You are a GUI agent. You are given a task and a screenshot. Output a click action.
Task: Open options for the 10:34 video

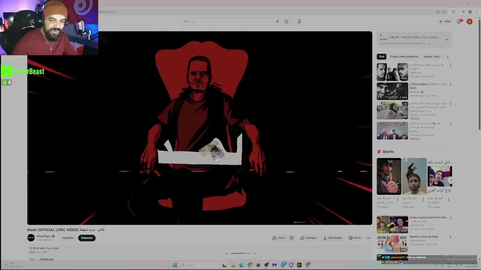[450, 65]
